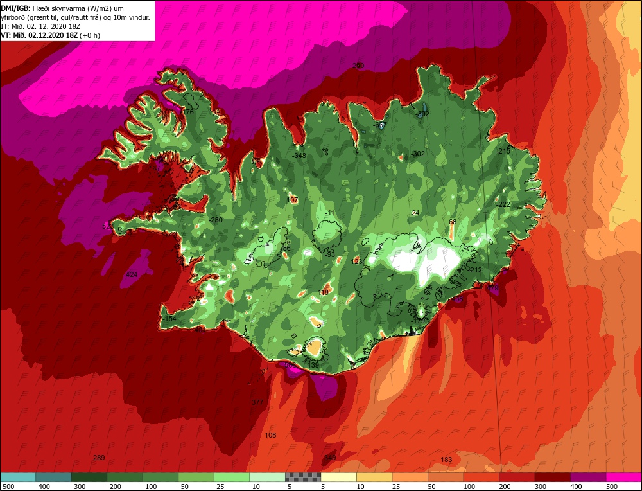
Task: Select pale green swatch between -10 and -5
Action: (267, 477)
